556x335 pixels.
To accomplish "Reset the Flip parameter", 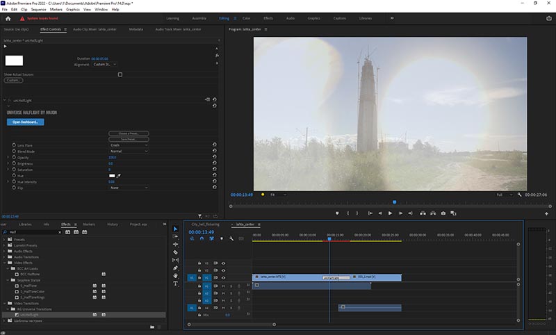I will tap(215, 187).
